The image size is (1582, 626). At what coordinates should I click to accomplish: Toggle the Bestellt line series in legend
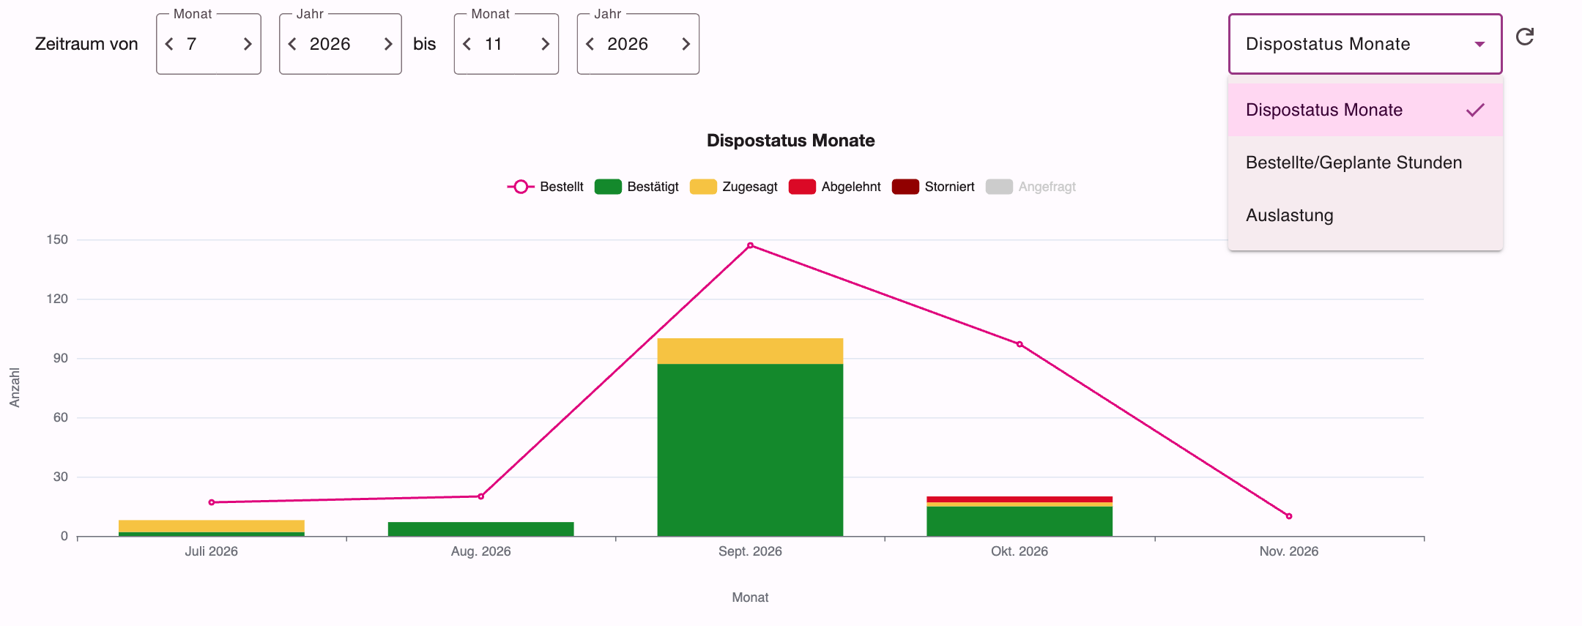click(545, 187)
